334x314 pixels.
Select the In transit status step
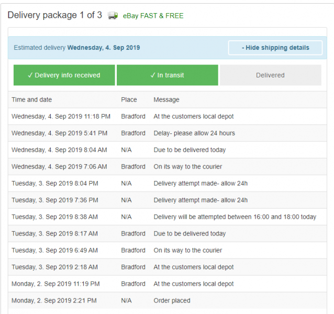pos(167,75)
